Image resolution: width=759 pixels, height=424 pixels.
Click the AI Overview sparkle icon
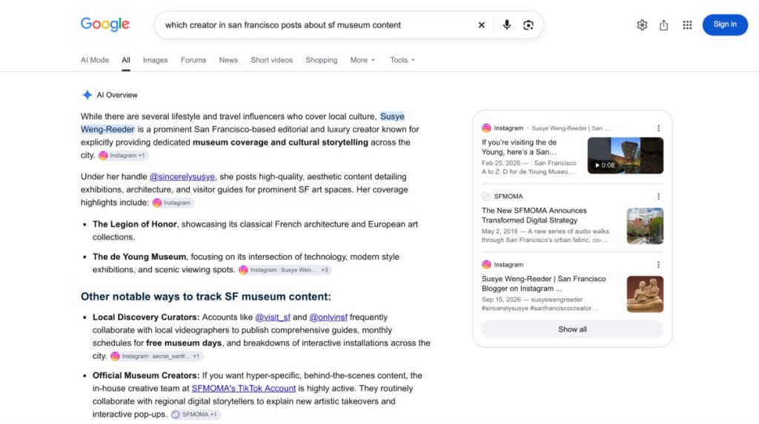[87, 95]
